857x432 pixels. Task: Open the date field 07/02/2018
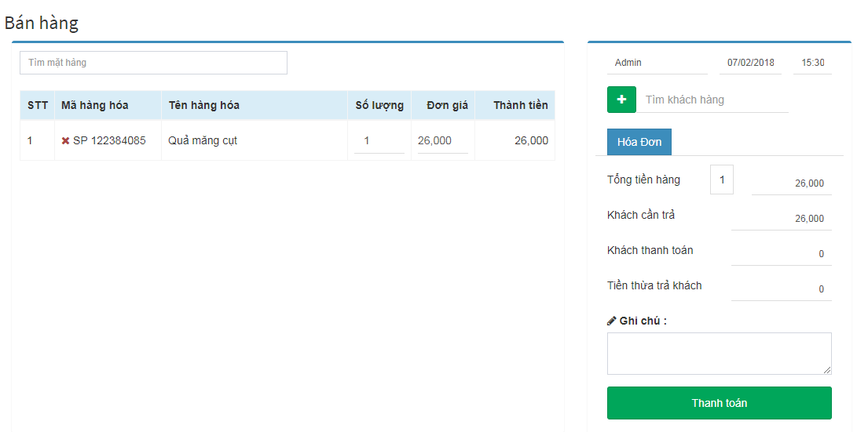coord(750,63)
